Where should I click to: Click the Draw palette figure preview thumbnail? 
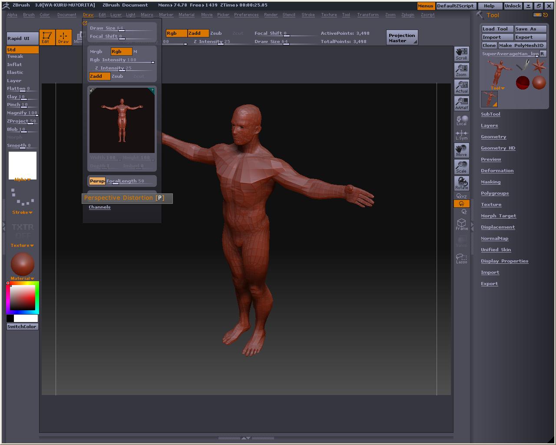tap(122, 120)
